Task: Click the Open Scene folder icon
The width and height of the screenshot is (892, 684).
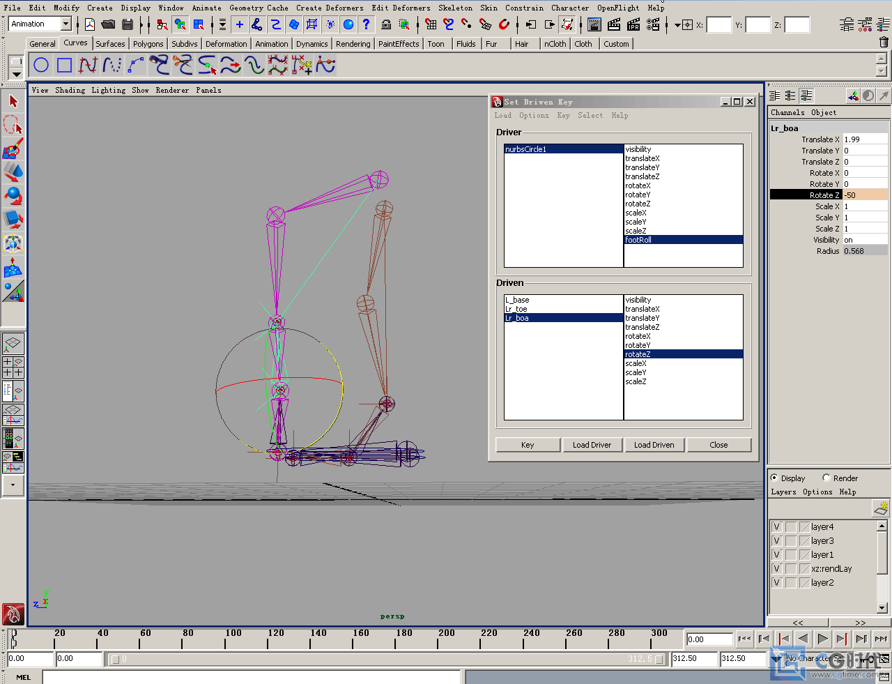Action: tap(108, 24)
